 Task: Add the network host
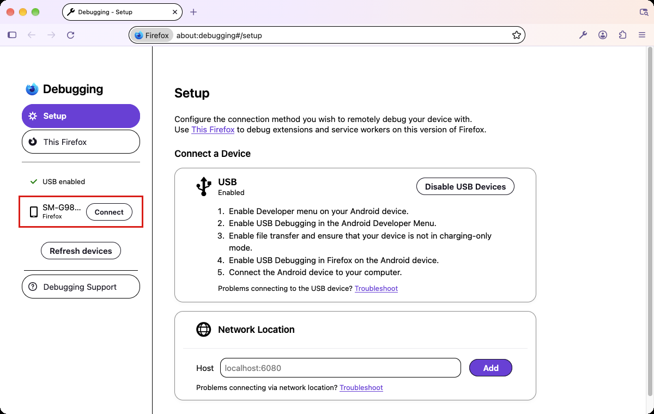tap(491, 368)
